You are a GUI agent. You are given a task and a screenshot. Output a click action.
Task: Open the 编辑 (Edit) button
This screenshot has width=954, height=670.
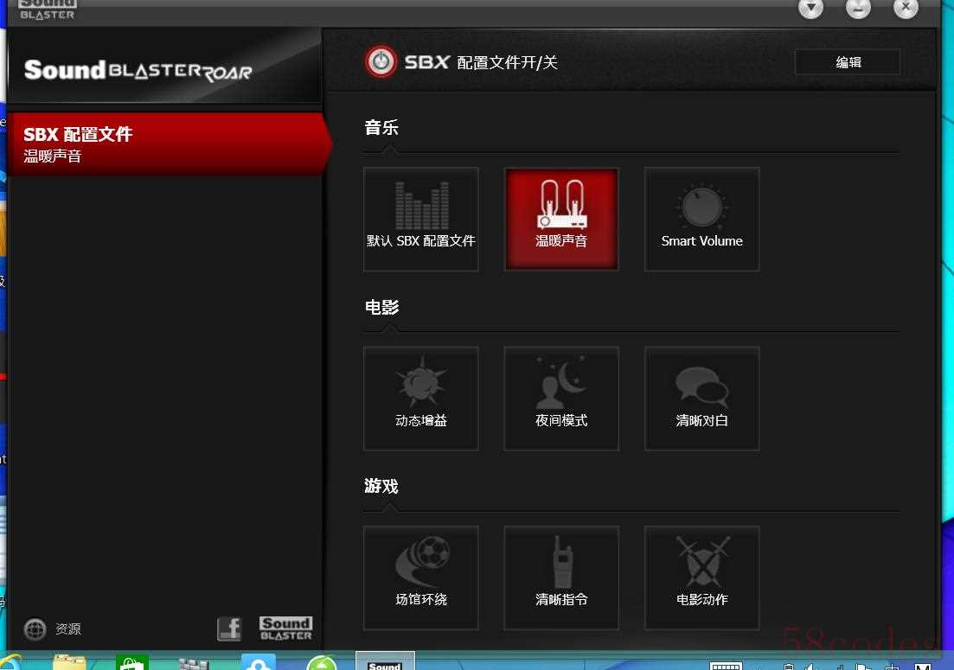(848, 62)
